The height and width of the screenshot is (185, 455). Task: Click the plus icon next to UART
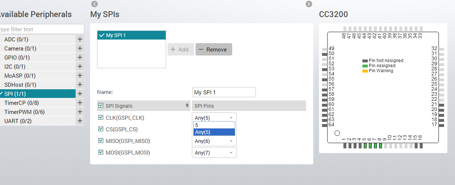pyautogui.click(x=80, y=121)
